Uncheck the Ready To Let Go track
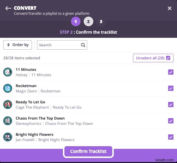 (x=171, y=105)
